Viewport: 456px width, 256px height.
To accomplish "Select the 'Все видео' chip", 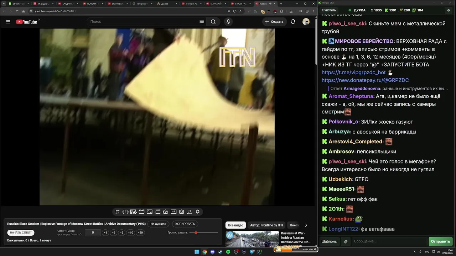I will pos(235,225).
